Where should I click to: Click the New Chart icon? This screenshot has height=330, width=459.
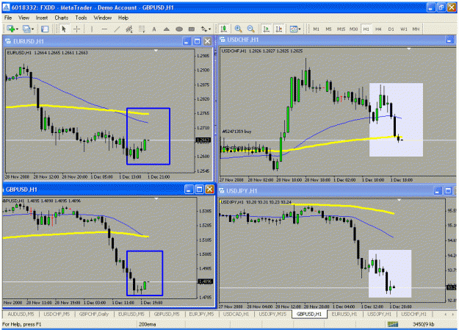pyautogui.click(x=11, y=29)
